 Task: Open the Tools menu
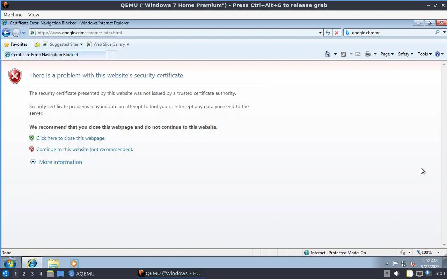pos(425,54)
